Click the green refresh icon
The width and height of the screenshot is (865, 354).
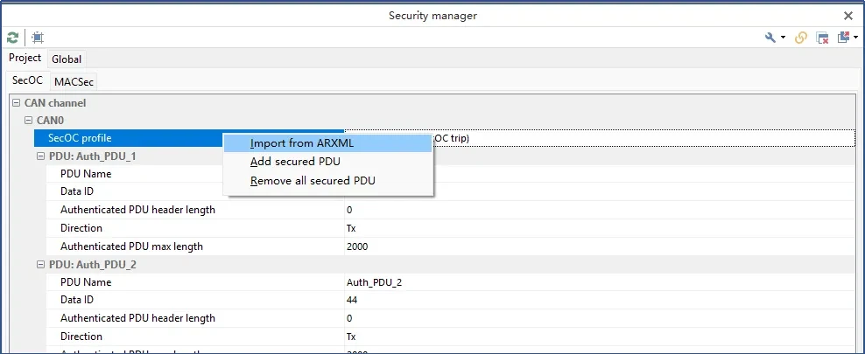pos(12,38)
